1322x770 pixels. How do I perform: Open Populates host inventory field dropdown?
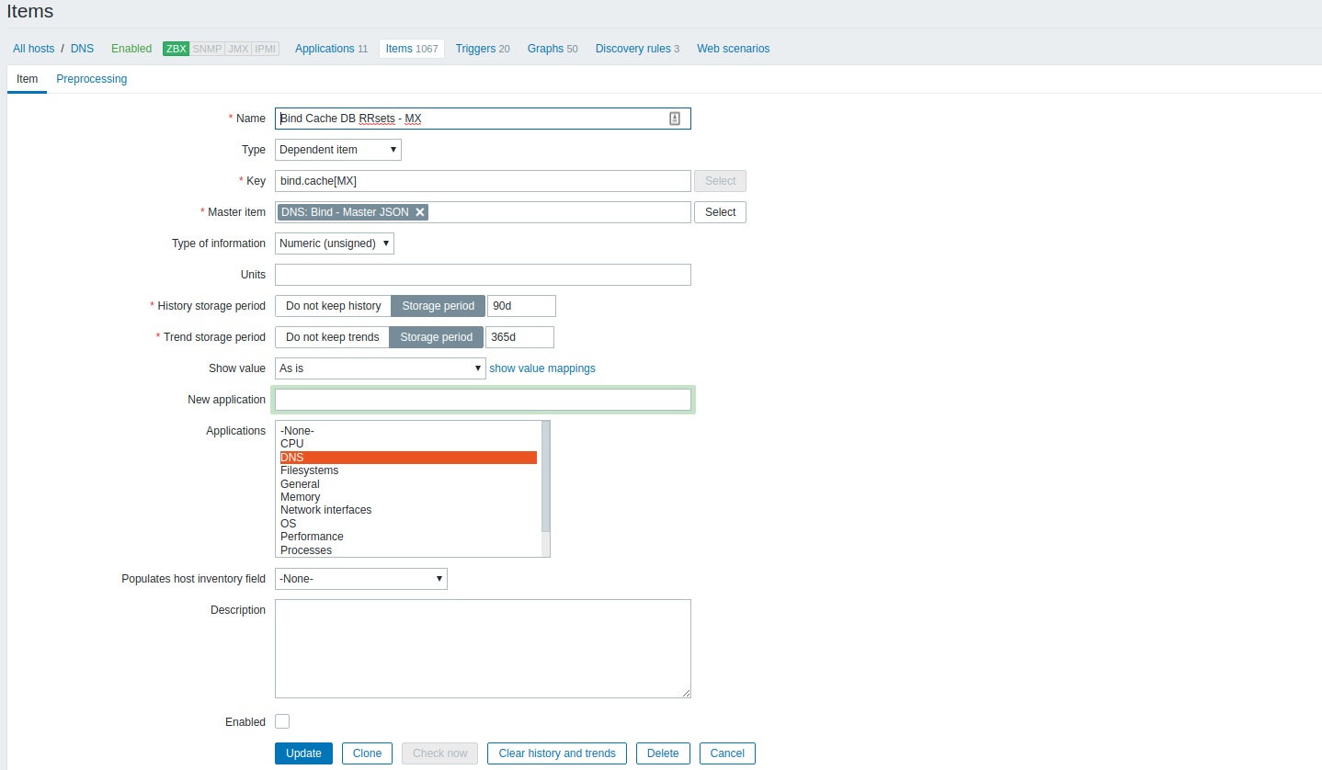(361, 579)
